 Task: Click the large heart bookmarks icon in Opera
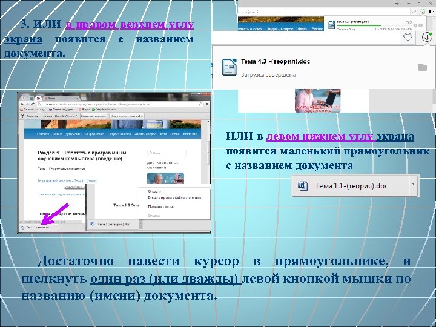tap(408, 38)
